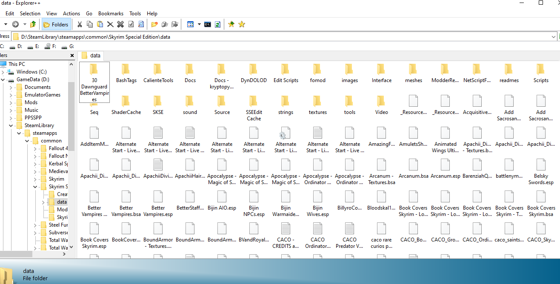Open a command prompt here
560x284 pixels.
click(208, 24)
